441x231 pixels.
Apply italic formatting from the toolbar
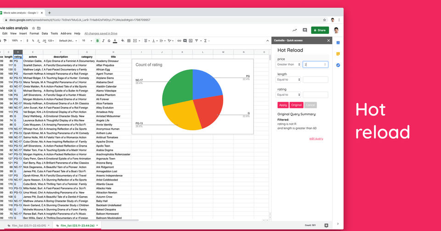tap(103, 41)
